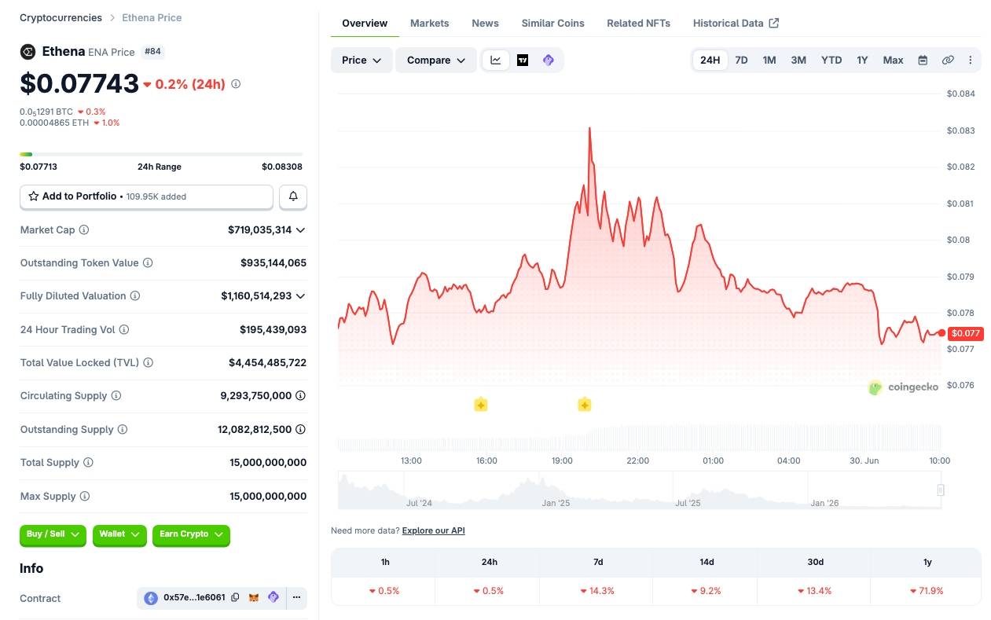Open info icon beside Outstanding Supply label
Viewport: 991px width, 620px height.
pyautogui.click(x=123, y=430)
